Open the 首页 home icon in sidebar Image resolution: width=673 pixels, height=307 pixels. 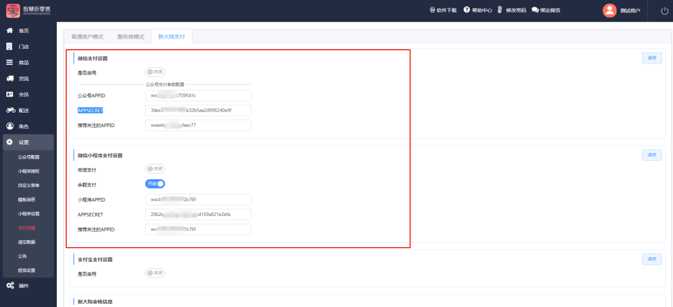coord(10,31)
